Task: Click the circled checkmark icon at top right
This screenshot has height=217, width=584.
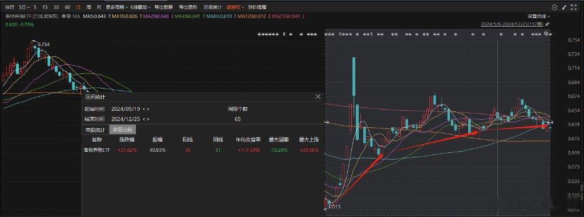Action: (554, 7)
